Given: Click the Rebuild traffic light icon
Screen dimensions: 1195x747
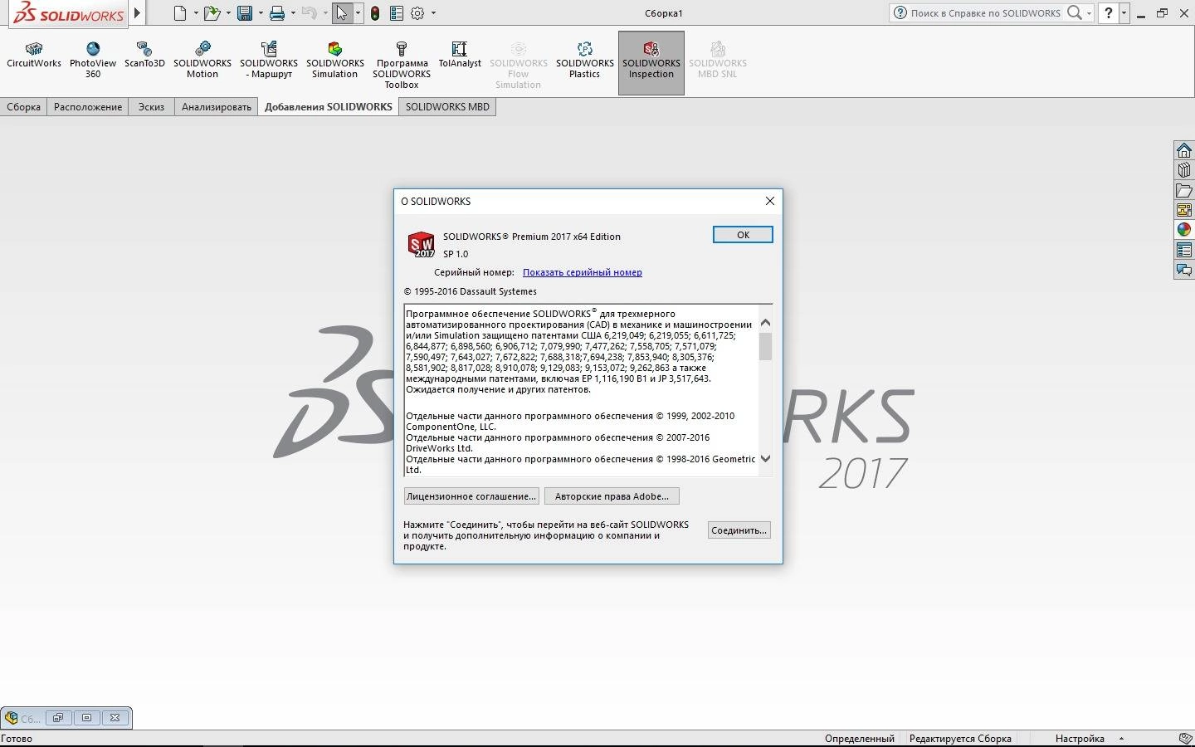Looking at the screenshot, I should click(x=375, y=13).
